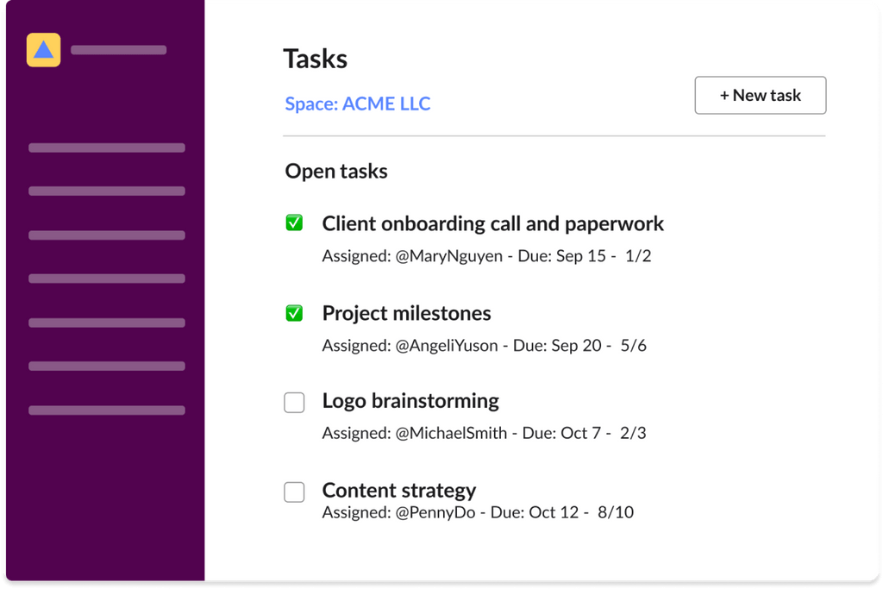Mark the Content strategy task as done
883x589 pixels.
[295, 492]
